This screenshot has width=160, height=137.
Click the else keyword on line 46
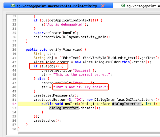tap(41, 79)
